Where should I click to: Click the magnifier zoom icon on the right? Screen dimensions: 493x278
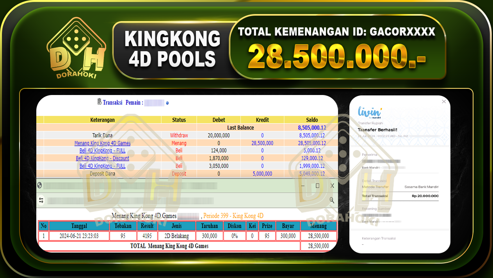click(x=331, y=200)
